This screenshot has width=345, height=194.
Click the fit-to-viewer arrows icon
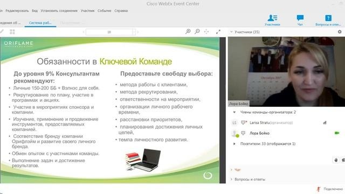point(206,32)
